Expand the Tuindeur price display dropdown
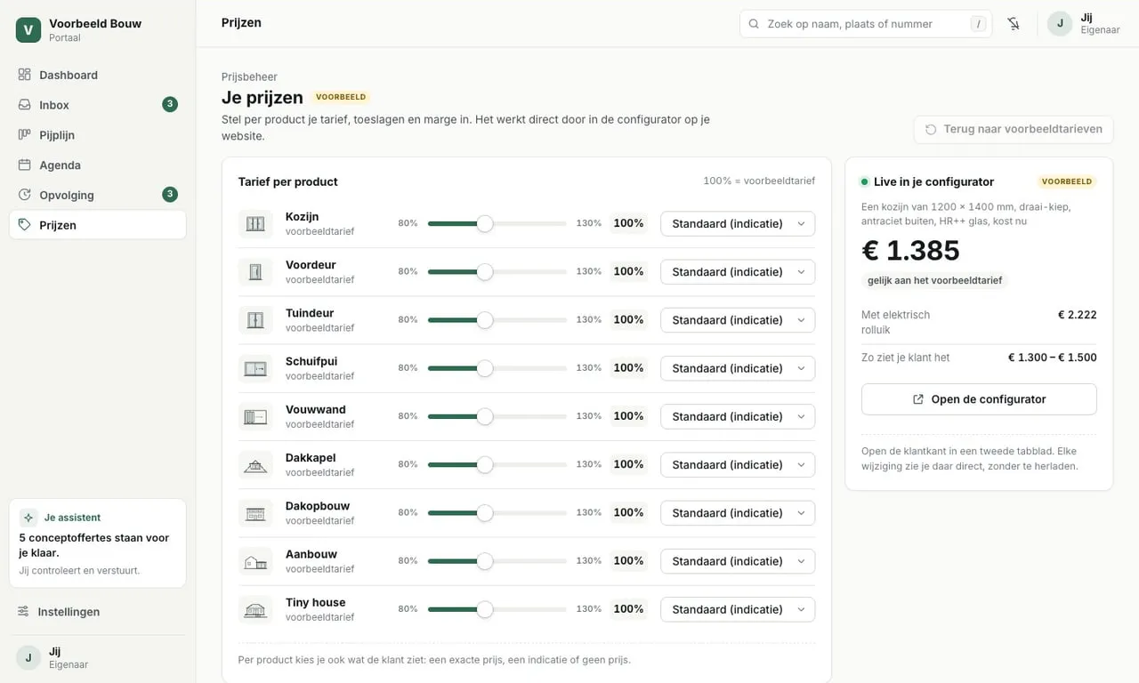 pos(738,320)
